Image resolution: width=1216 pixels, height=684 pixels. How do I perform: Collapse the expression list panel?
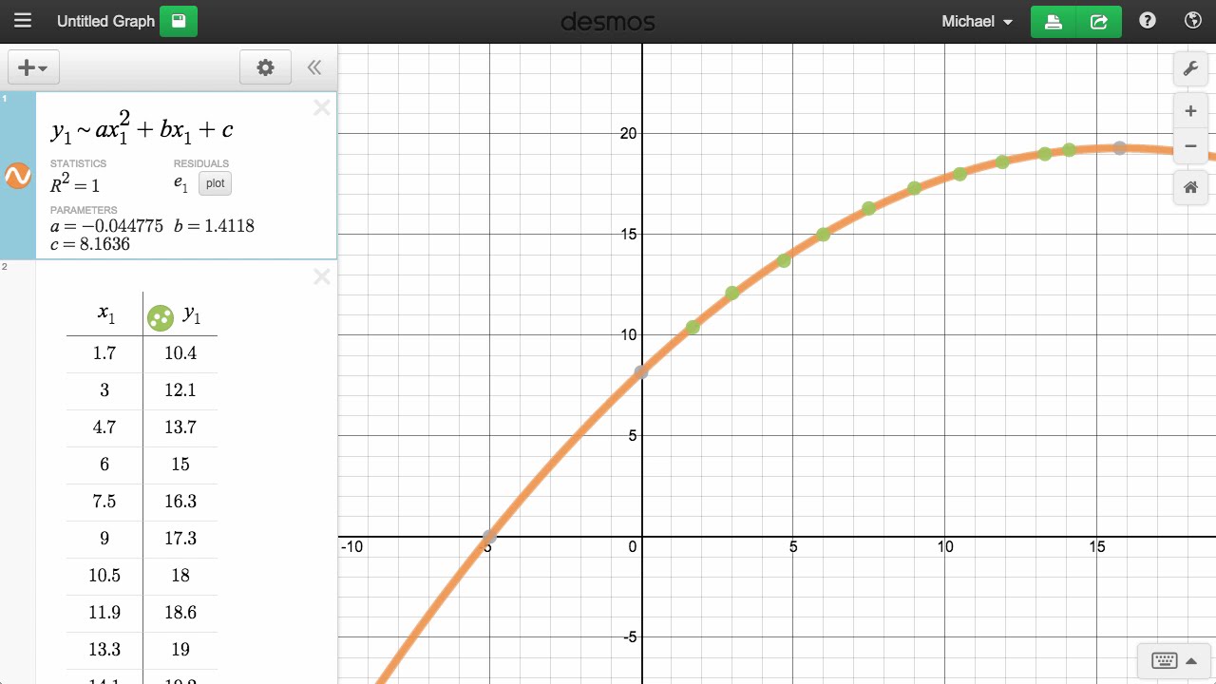[314, 67]
